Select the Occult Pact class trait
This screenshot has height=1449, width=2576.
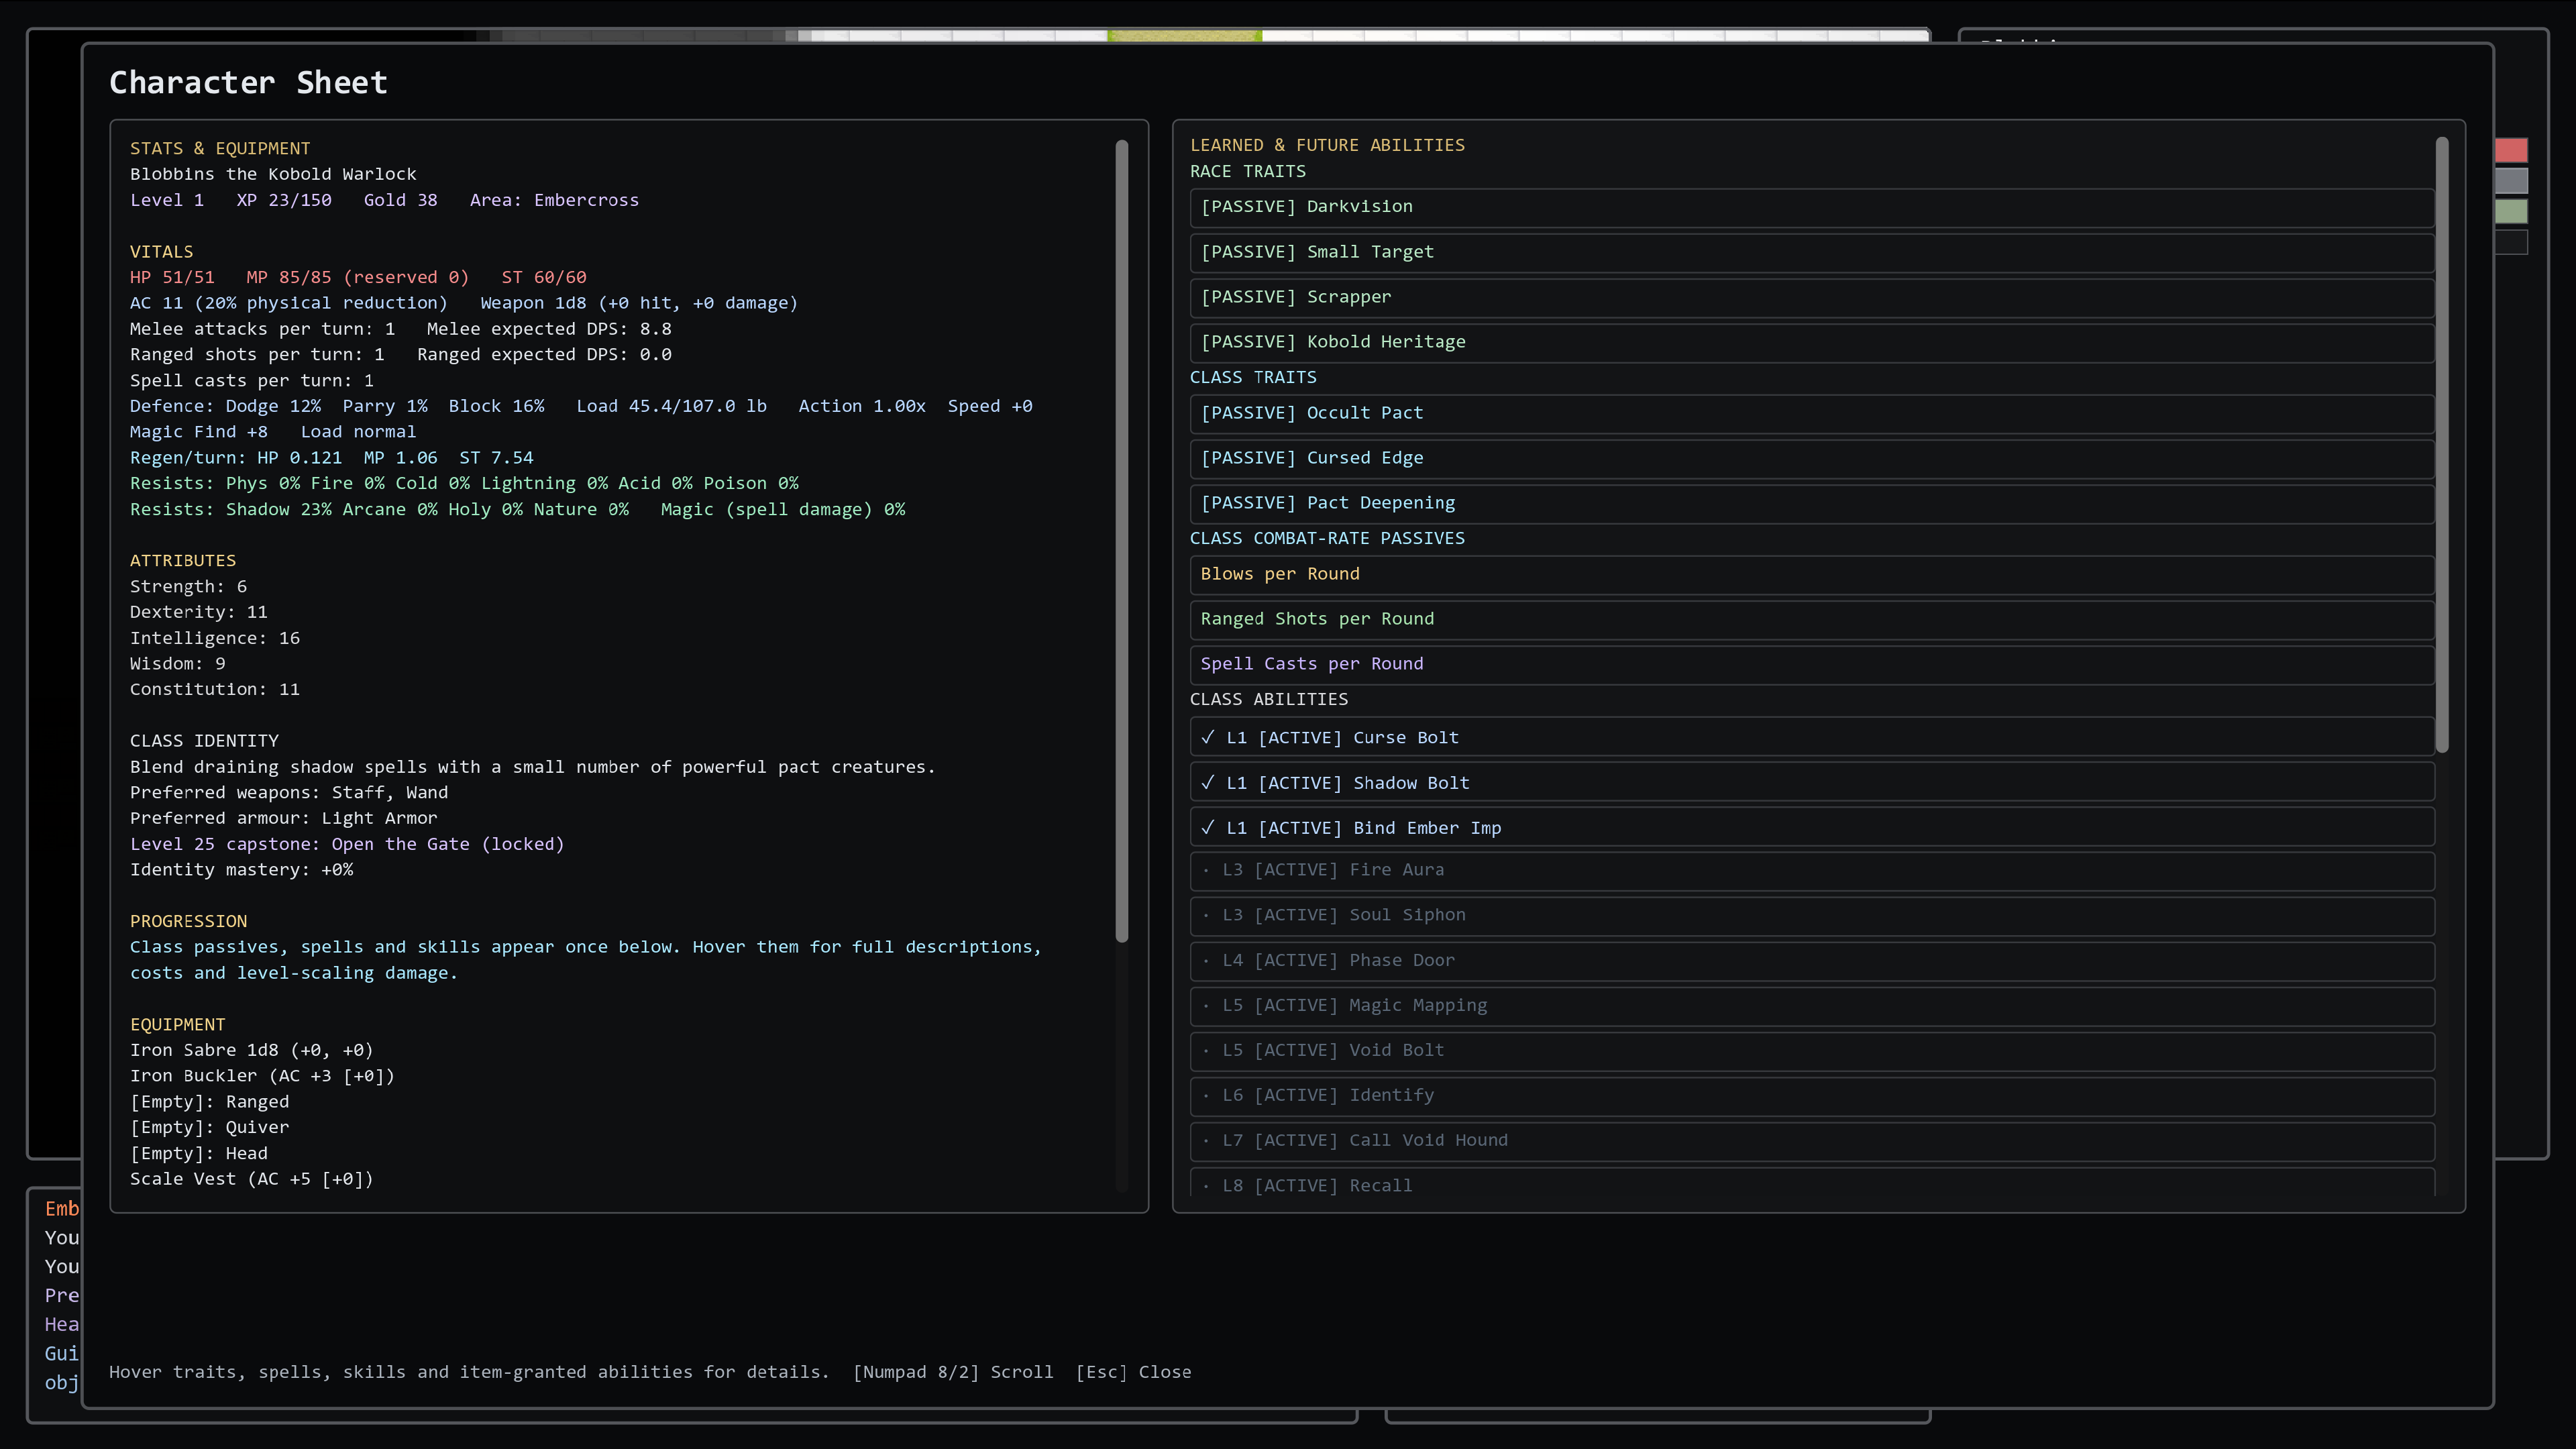pyautogui.click(x=1811, y=413)
